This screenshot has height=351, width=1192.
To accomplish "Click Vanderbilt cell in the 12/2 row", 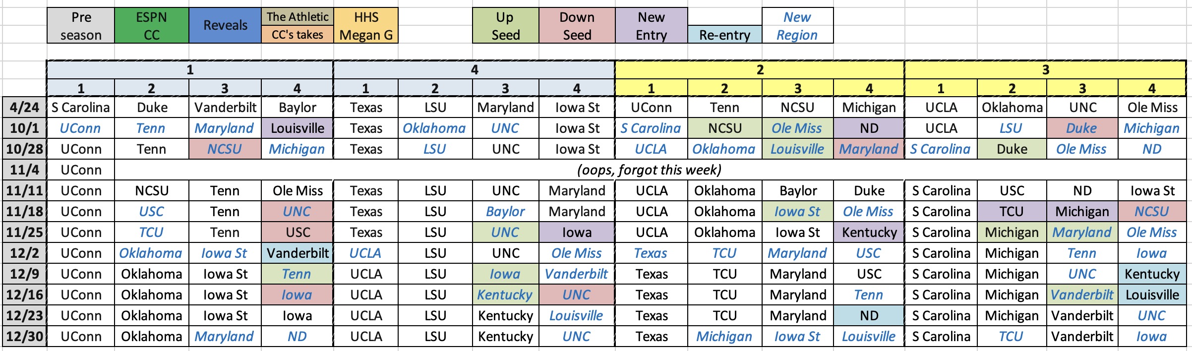I will pyautogui.click(x=298, y=253).
